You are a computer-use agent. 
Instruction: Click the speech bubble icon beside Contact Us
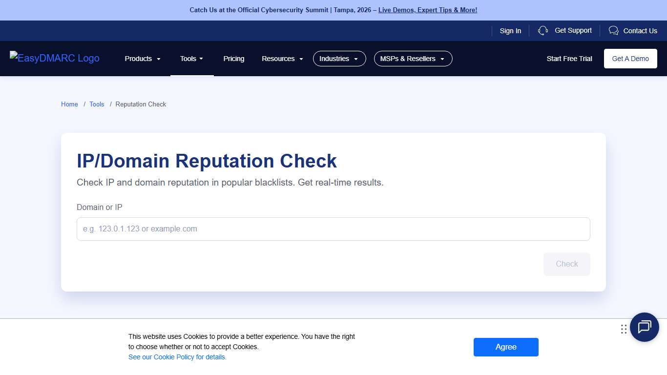point(613,30)
